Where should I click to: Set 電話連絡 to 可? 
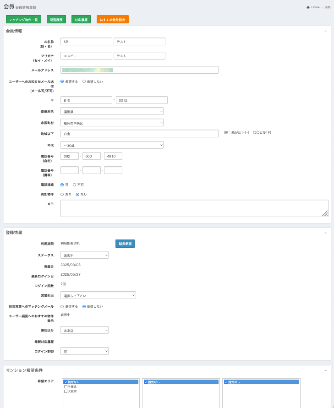62,185
